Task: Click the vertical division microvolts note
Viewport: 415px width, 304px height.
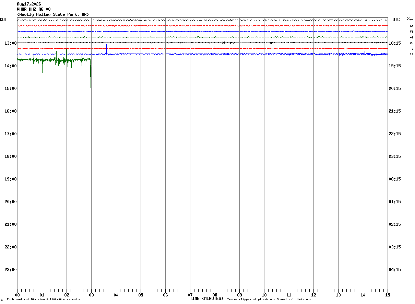Action: [44, 300]
